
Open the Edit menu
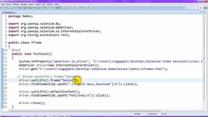(x=3, y=4)
